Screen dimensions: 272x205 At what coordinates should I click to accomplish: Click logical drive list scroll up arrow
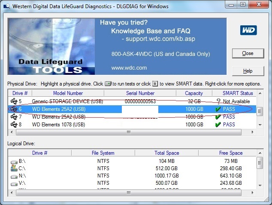tap(260, 153)
